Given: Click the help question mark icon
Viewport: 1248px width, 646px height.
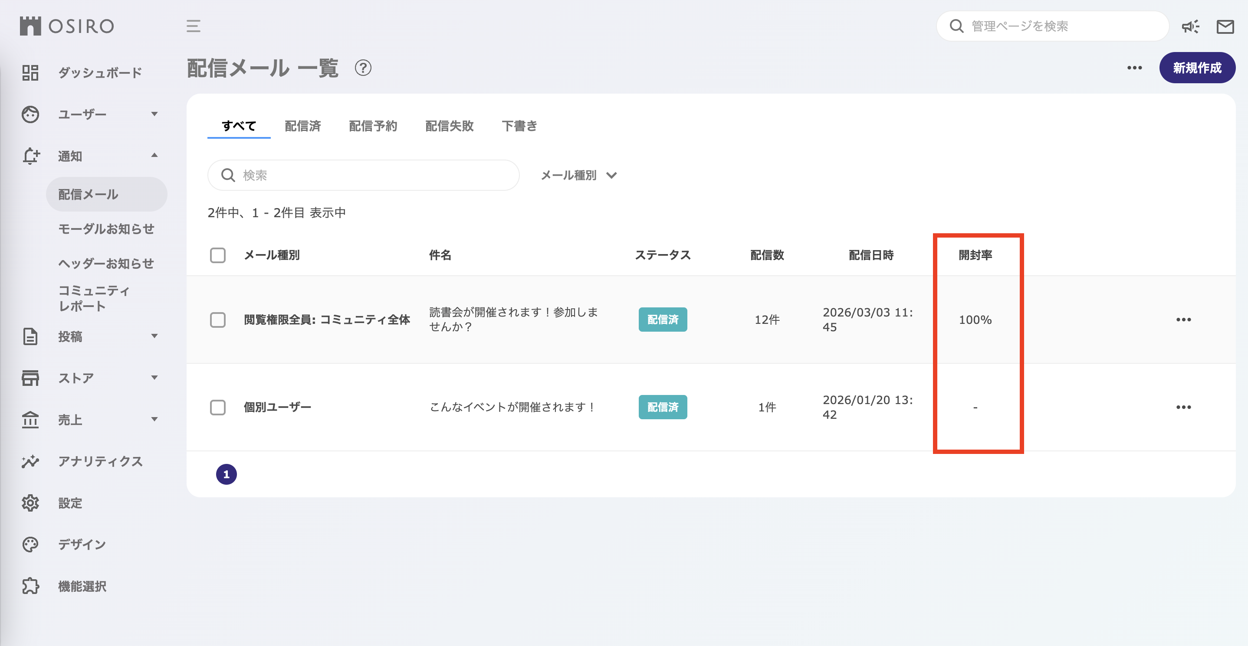Looking at the screenshot, I should coord(363,68).
